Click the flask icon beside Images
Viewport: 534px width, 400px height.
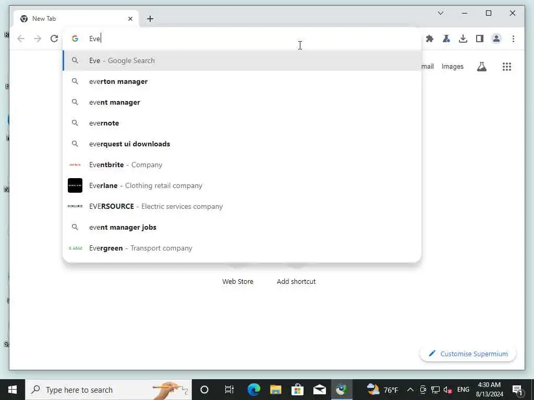tap(481, 66)
